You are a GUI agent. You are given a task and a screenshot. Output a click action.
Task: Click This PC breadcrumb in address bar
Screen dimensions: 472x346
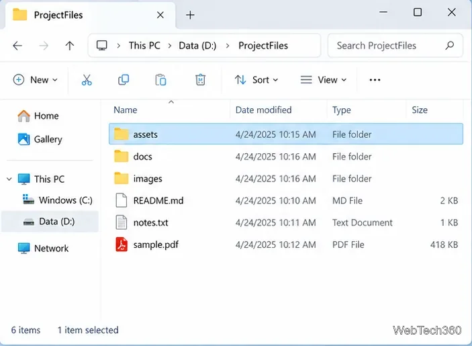coord(144,46)
